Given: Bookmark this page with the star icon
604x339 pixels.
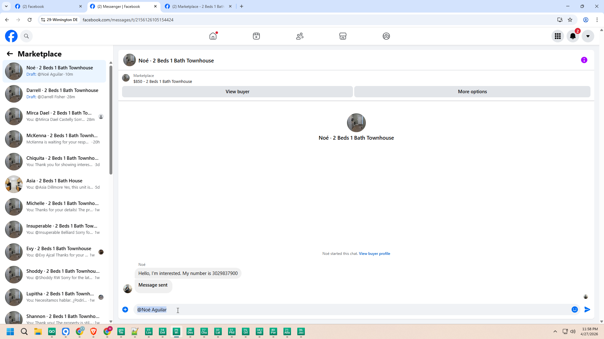Looking at the screenshot, I should pyautogui.click(x=570, y=20).
